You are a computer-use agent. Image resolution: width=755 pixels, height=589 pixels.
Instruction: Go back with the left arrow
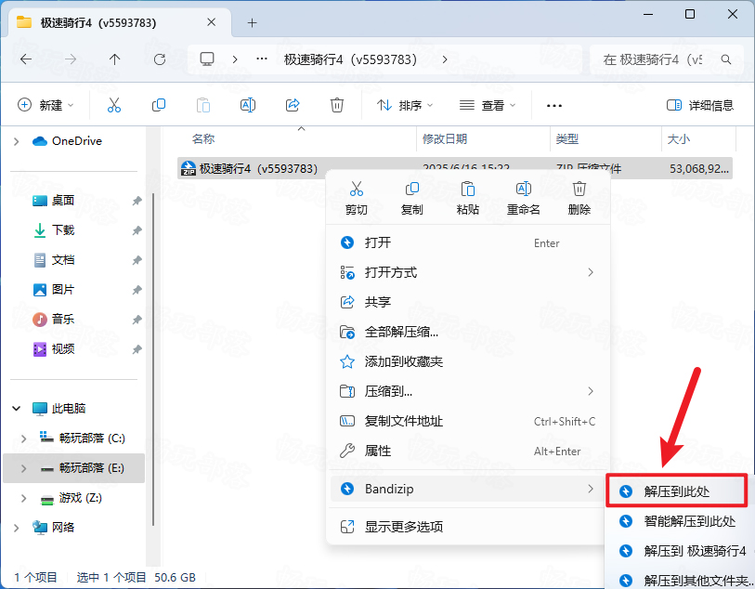(x=26, y=59)
